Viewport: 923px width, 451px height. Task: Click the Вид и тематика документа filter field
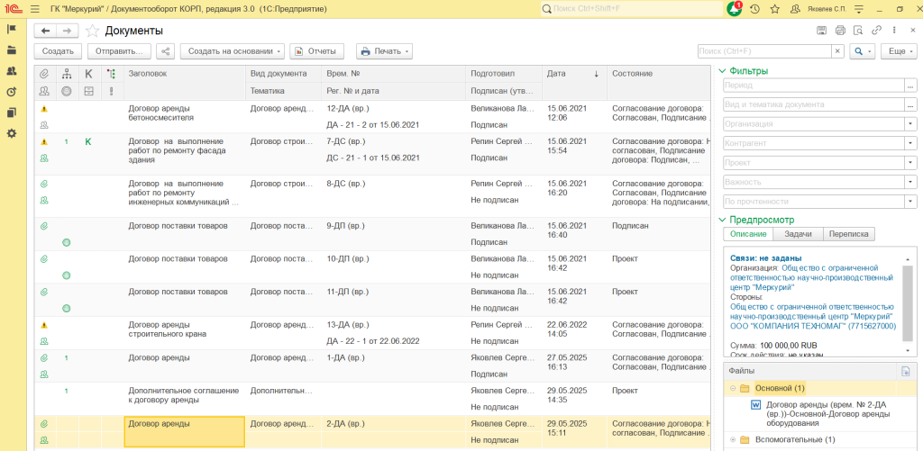814,104
